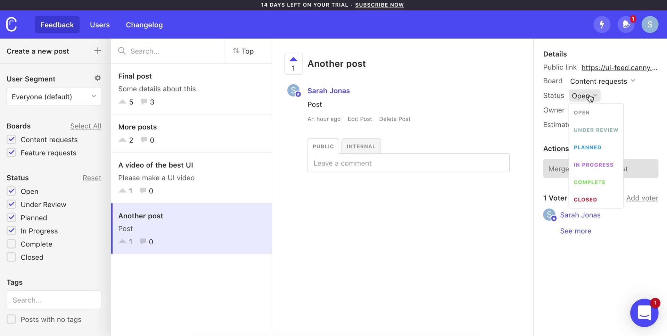Open the Intercom chat launcher
The image size is (667, 336).
click(644, 313)
